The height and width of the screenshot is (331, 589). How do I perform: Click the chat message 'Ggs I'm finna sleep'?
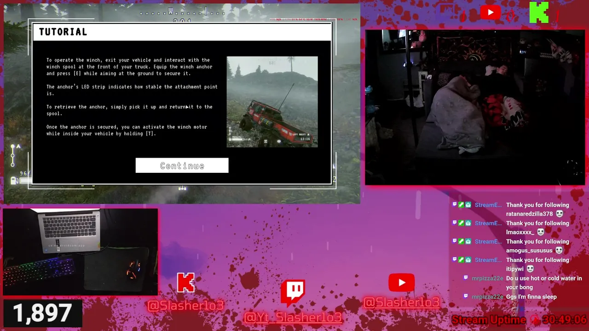531,297
